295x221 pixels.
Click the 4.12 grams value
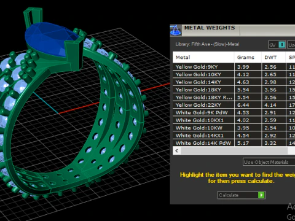tap(243, 74)
